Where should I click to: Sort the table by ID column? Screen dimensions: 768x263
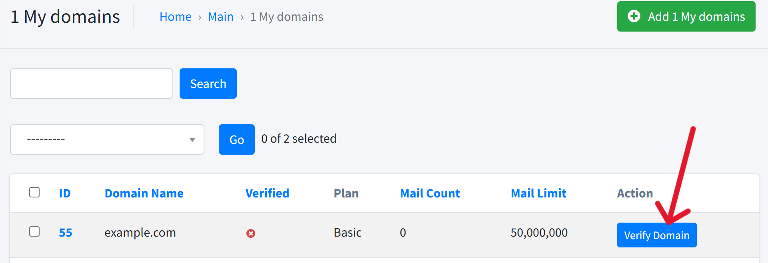[65, 193]
